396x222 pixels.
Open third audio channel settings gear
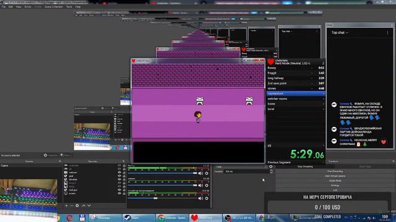pos(207,199)
